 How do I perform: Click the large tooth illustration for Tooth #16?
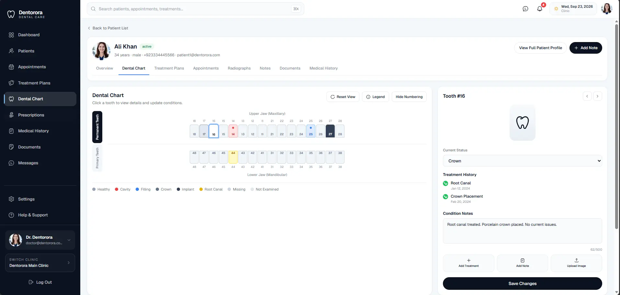(523, 123)
